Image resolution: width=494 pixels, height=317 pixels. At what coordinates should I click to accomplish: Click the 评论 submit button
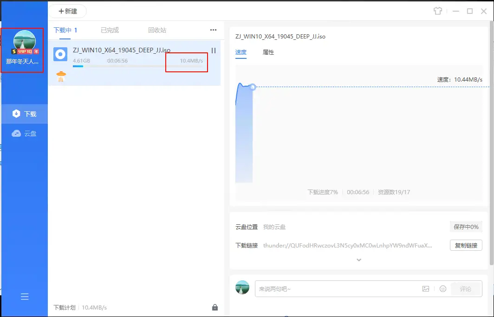coord(466,289)
